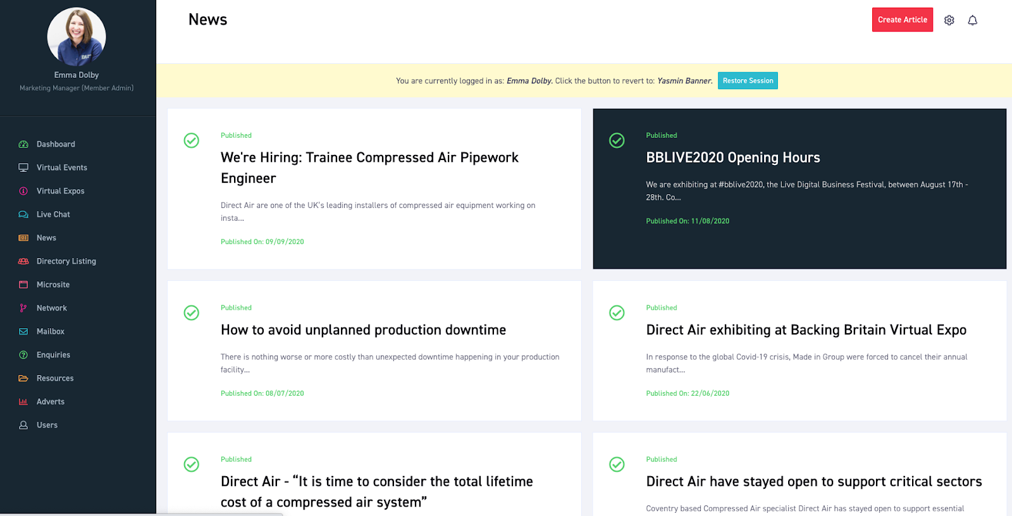Image resolution: width=1012 pixels, height=516 pixels.
Task: Open Mailbox from the sidebar
Action: point(51,331)
